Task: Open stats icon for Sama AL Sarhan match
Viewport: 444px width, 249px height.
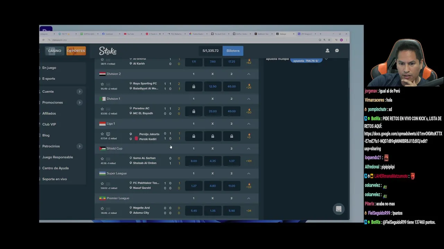Action: [108, 159]
